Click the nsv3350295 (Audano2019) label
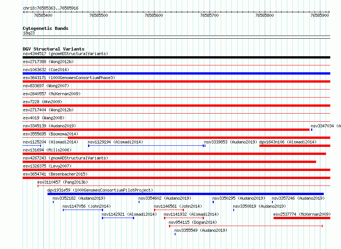341x249 pixels. 239,198
